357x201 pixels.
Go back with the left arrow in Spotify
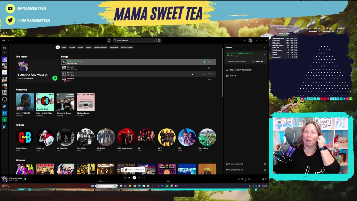tap(9, 40)
